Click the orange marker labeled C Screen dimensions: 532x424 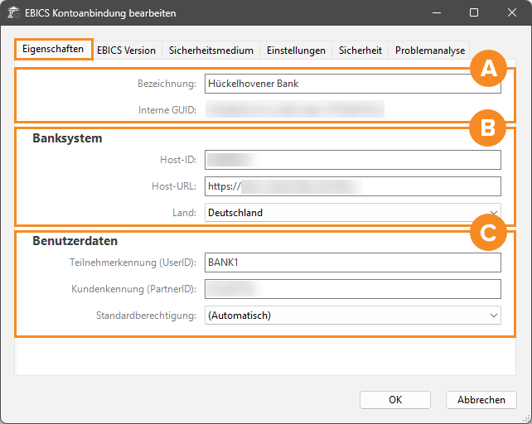click(489, 234)
